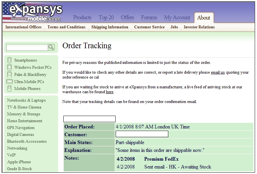Click the 'Part-shippable' main status value

(x=130, y=142)
